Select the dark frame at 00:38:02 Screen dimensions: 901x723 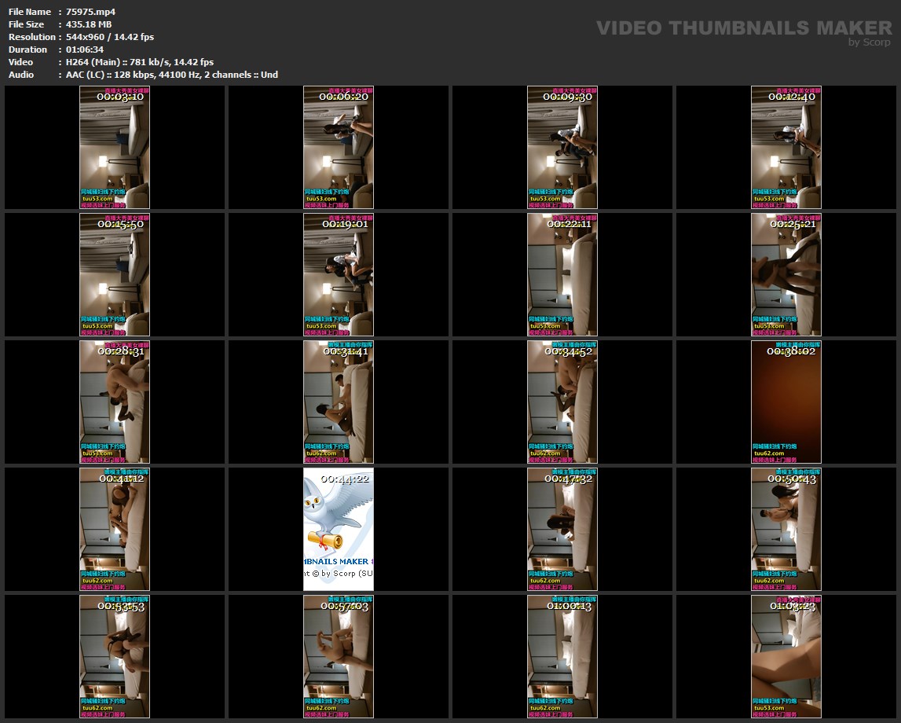click(x=786, y=402)
